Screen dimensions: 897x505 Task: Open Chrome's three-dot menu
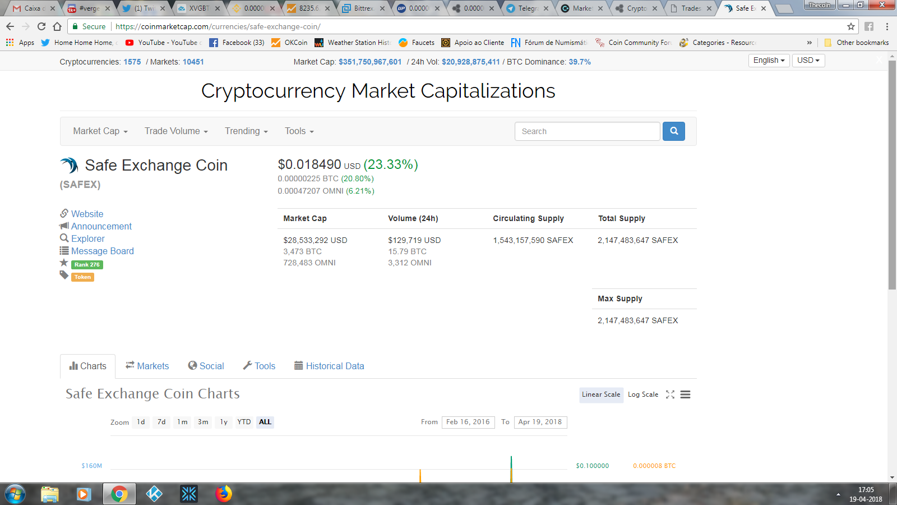(887, 26)
